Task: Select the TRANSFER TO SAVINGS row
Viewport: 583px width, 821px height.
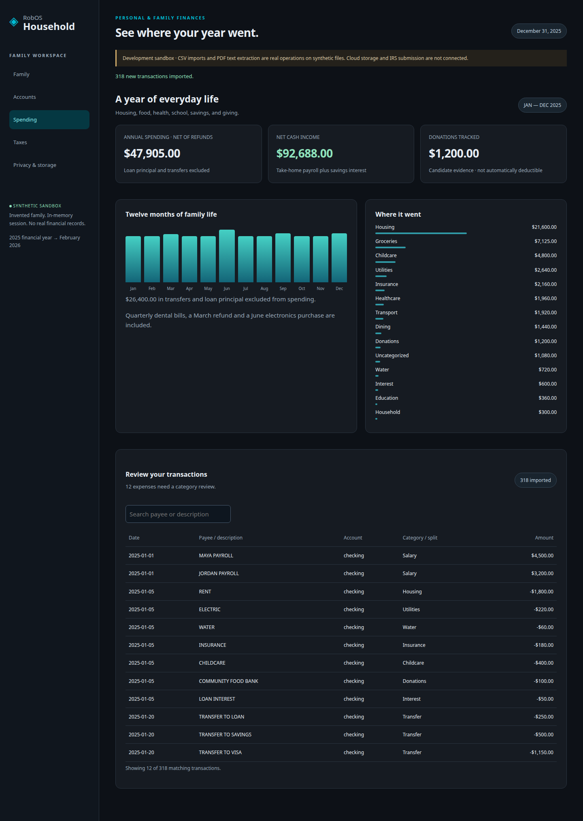Action: pos(341,735)
